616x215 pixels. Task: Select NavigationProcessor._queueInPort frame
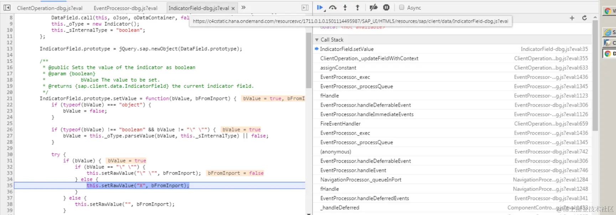pyautogui.click(x=452, y=179)
